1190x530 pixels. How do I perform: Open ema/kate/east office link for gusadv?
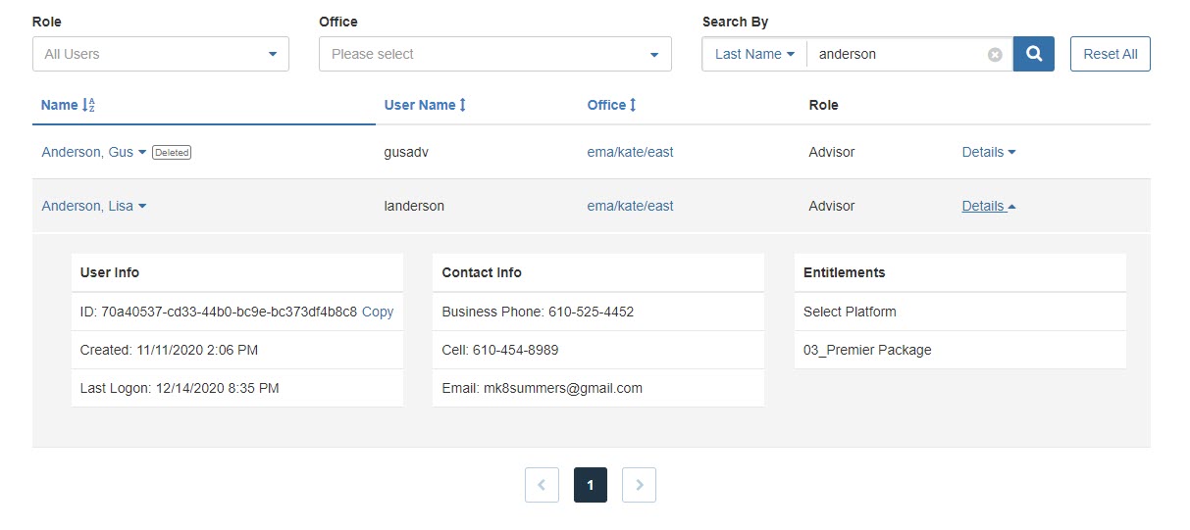coord(630,152)
